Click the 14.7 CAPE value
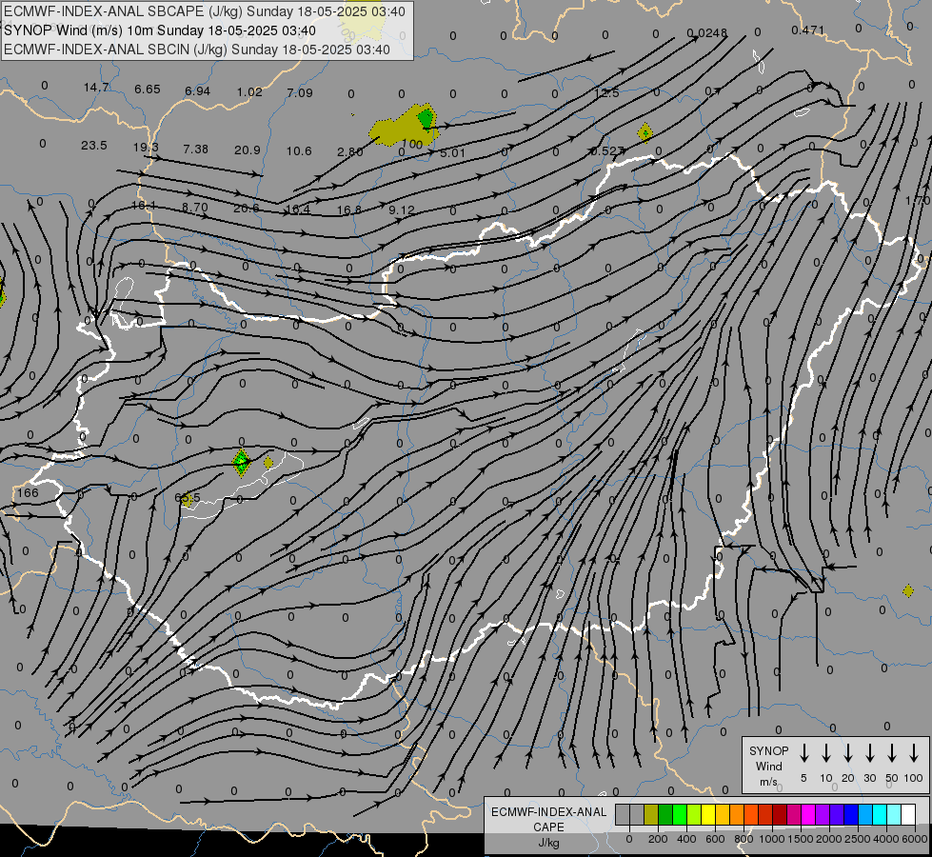The width and height of the screenshot is (932, 857). click(96, 88)
